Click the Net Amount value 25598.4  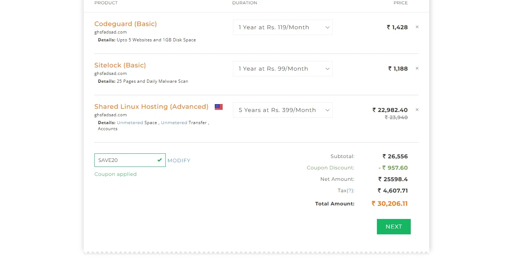[393, 179]
